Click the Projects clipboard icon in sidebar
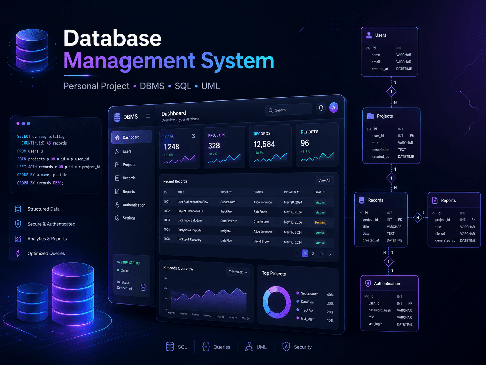 [117, 165]
